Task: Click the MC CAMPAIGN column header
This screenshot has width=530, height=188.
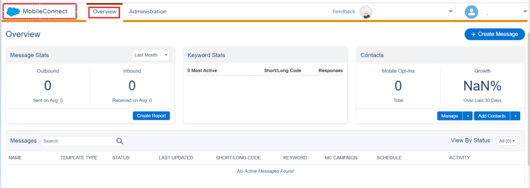Action: pos(341,158)
